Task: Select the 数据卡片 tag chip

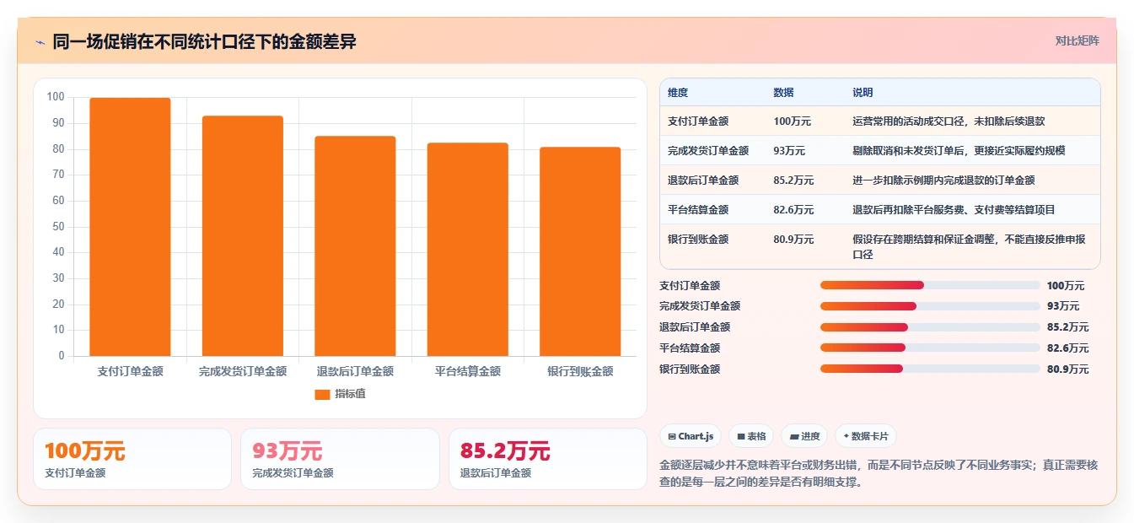Action: [x=866, y=436]
